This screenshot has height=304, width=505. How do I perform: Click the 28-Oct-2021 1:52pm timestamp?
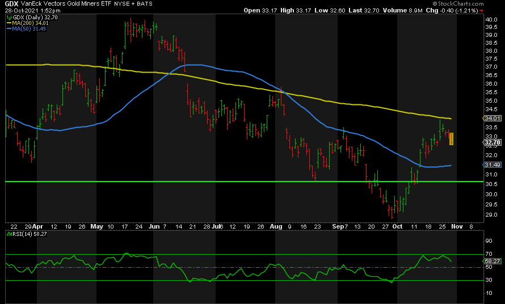pos(32,10)
